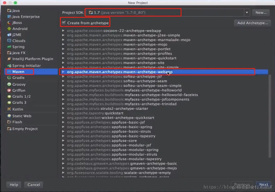This screenshot has height=192, width=275.
Task: Click the New... SDK button
Action: 261,12
